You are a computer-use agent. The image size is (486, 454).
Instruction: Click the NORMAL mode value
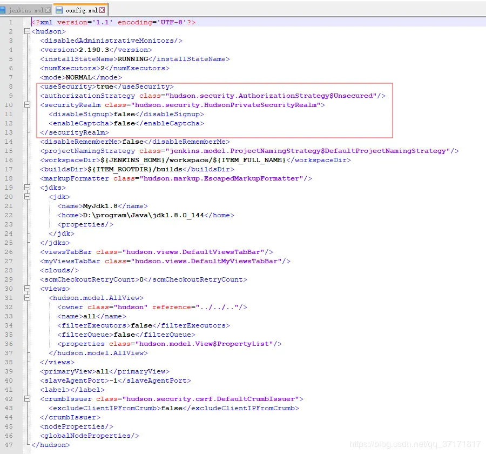click(x=79, y=77)
